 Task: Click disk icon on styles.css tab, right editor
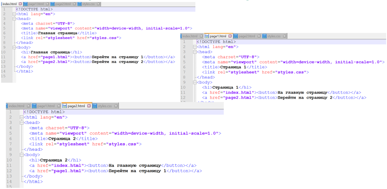tap(265, 36)
